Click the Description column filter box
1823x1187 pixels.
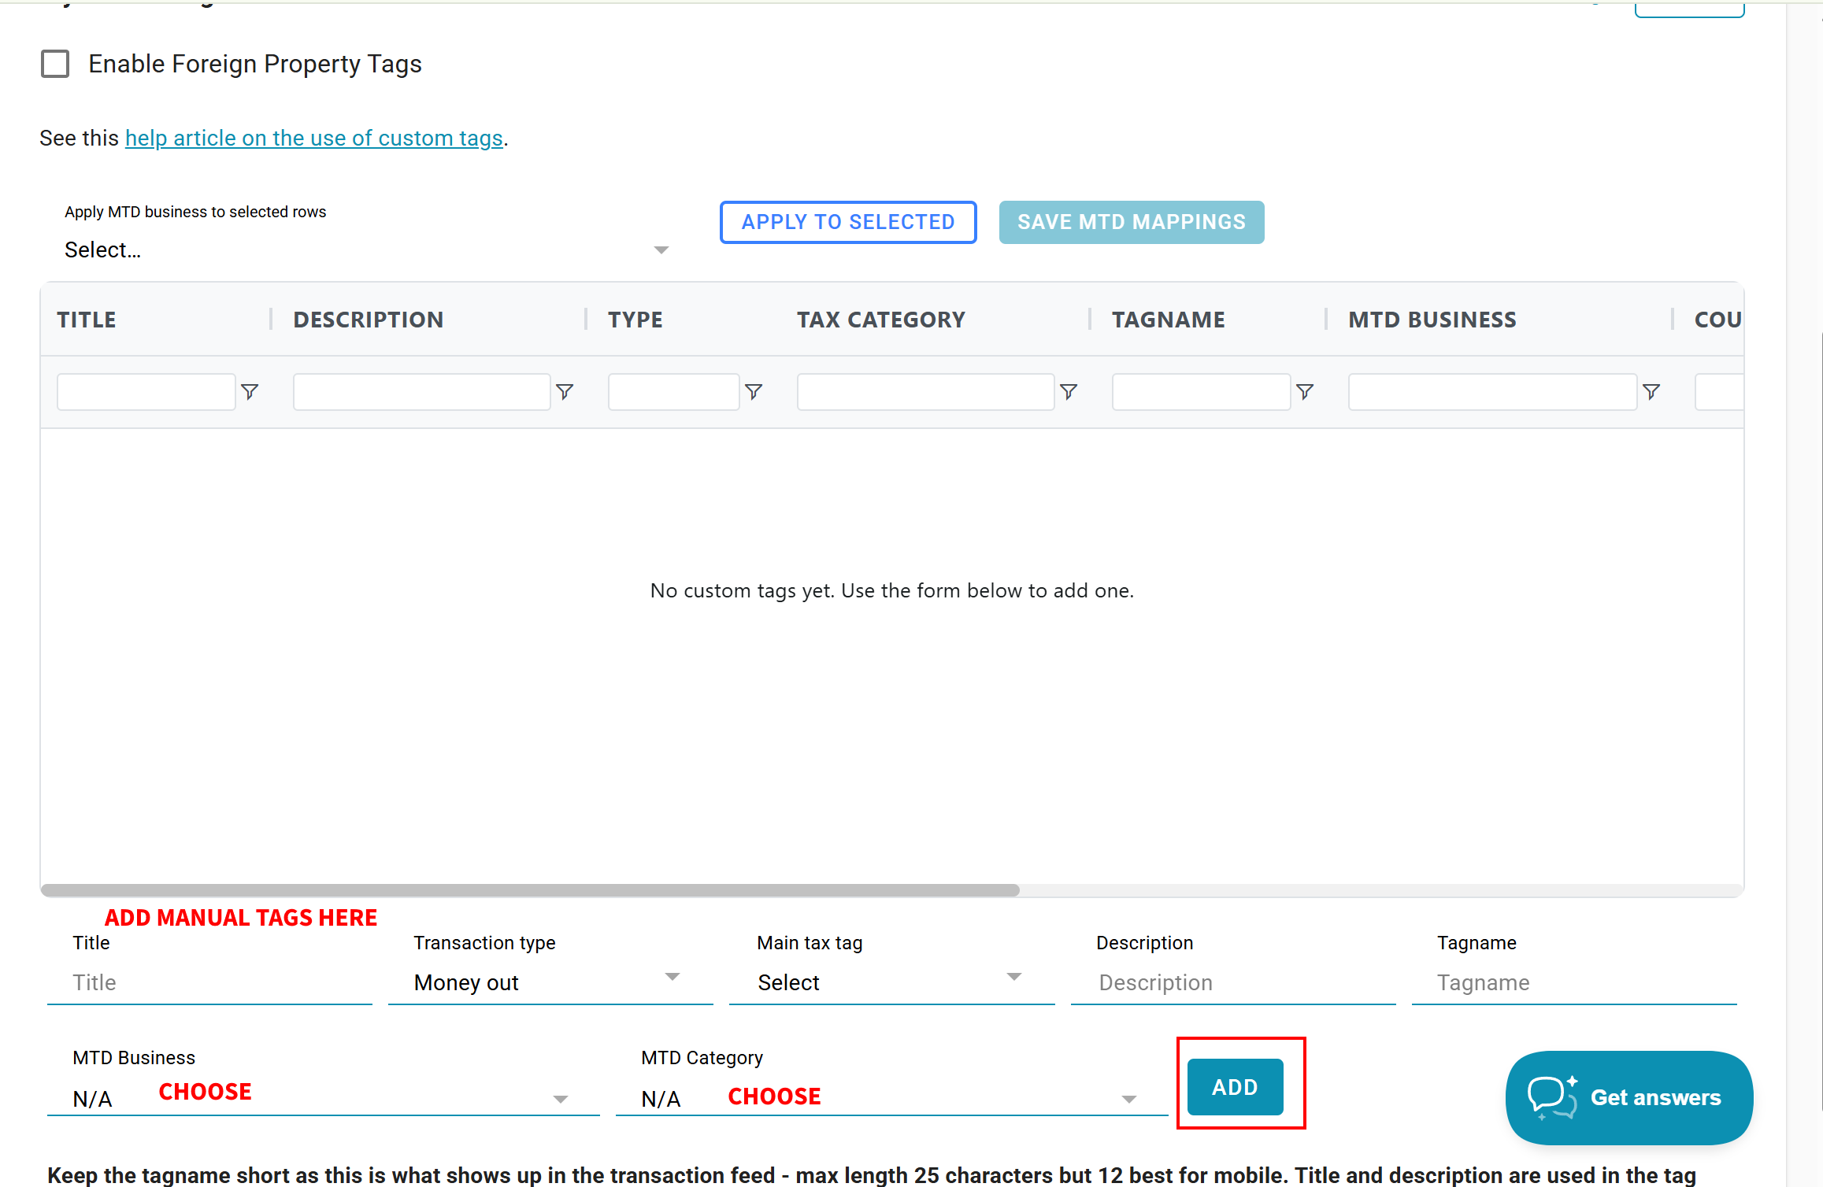422,392
